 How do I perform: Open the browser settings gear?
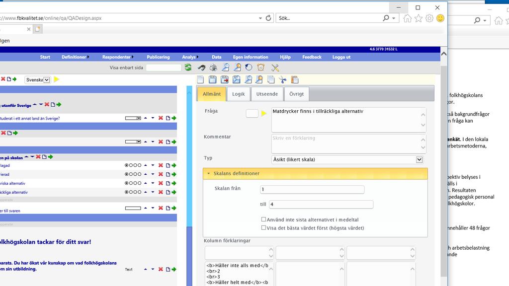tap(429, 18)
